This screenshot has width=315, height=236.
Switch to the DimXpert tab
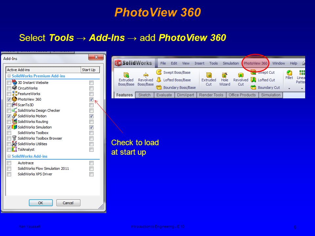coord(186,95)
